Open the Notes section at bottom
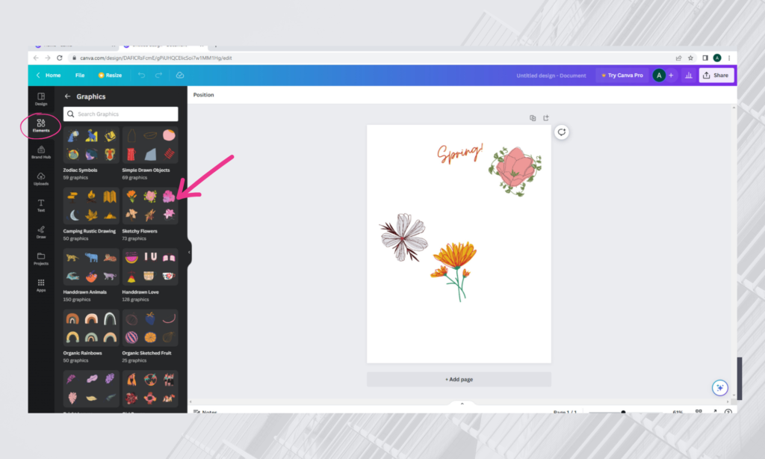This screenshot has height=459, width=765. 205,412
